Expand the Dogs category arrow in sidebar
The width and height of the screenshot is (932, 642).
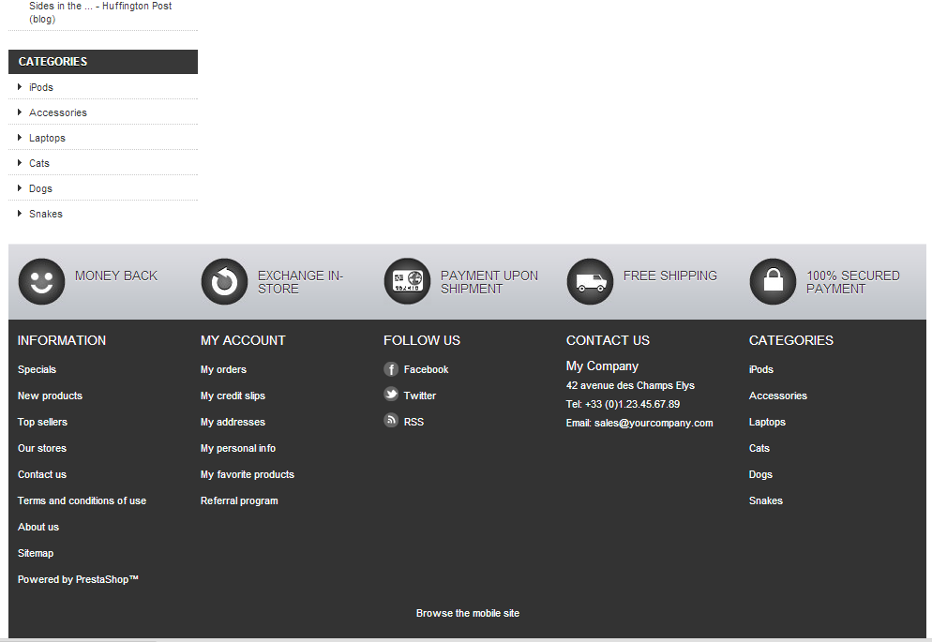(20, 188)
